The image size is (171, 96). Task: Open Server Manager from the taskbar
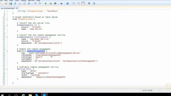(x=37, y=95)
